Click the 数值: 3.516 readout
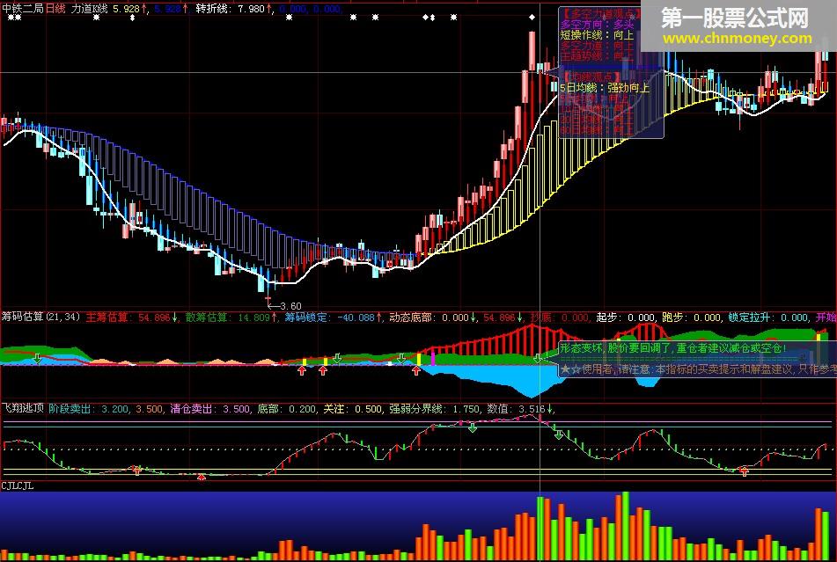This screenshot has width=837, height=562. [x=520, y=409]
